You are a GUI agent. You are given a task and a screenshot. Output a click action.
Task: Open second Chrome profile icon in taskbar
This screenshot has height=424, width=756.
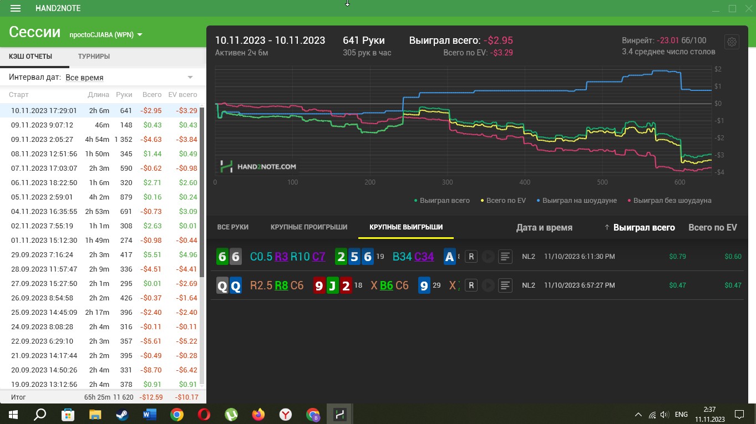(x=313, y=414)
